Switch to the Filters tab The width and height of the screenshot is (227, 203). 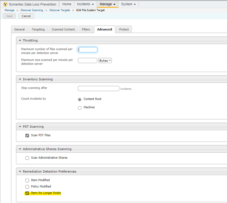[x=86, y=29]
